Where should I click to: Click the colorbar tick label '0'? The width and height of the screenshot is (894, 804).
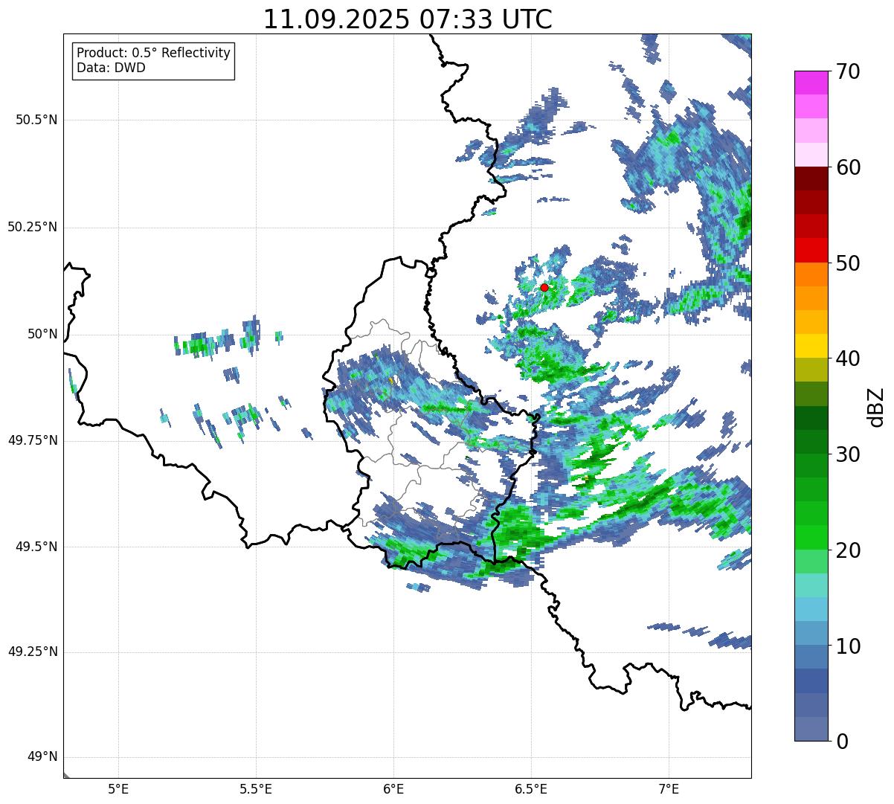tap(842, 742)
